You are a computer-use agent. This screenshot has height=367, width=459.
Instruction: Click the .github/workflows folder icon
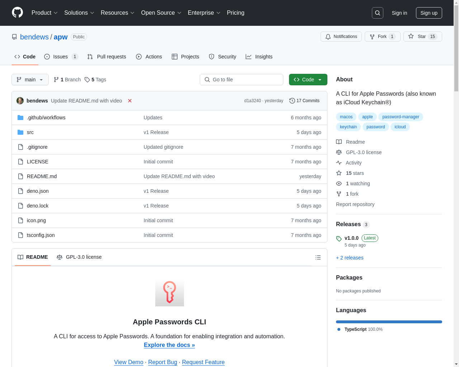pos(20,118)
